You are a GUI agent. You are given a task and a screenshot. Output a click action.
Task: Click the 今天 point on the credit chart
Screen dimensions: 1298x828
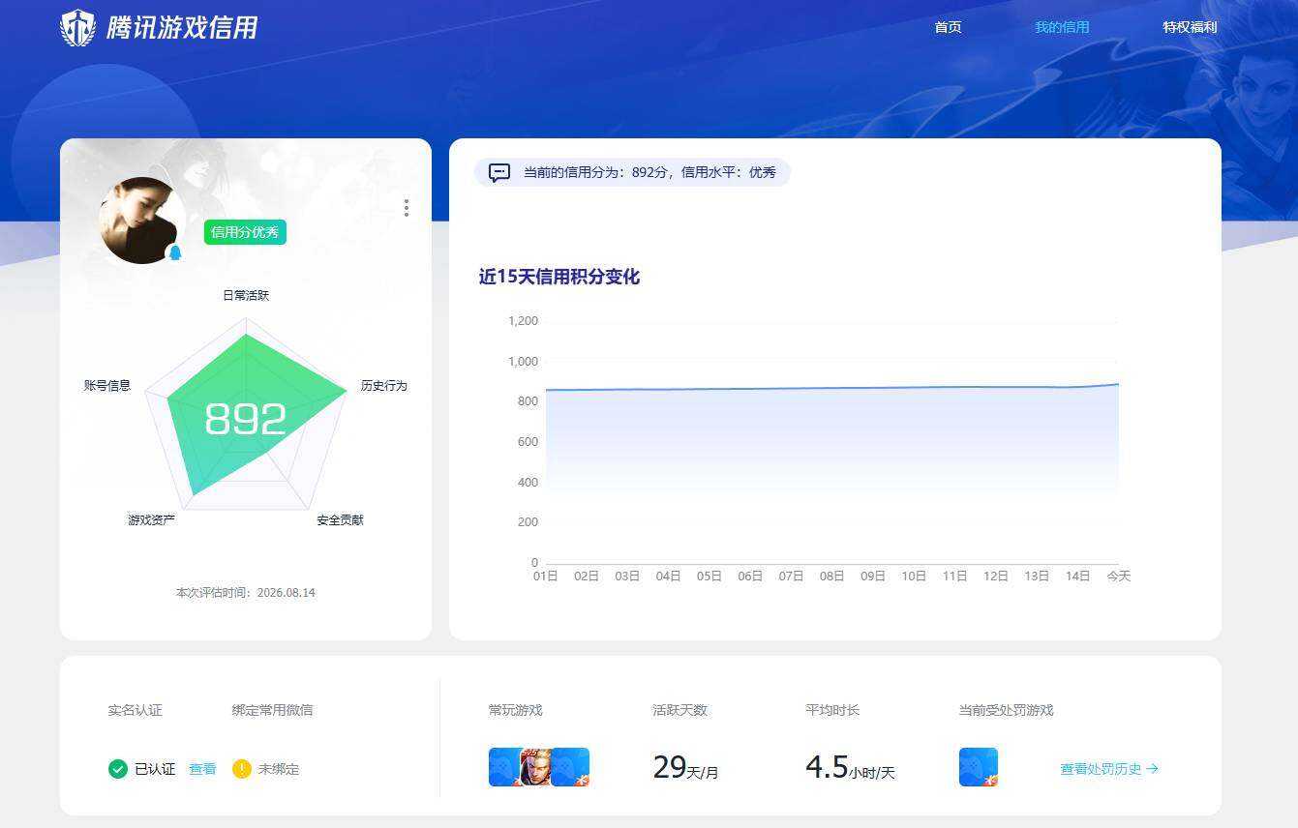[x=1119, y=384]
